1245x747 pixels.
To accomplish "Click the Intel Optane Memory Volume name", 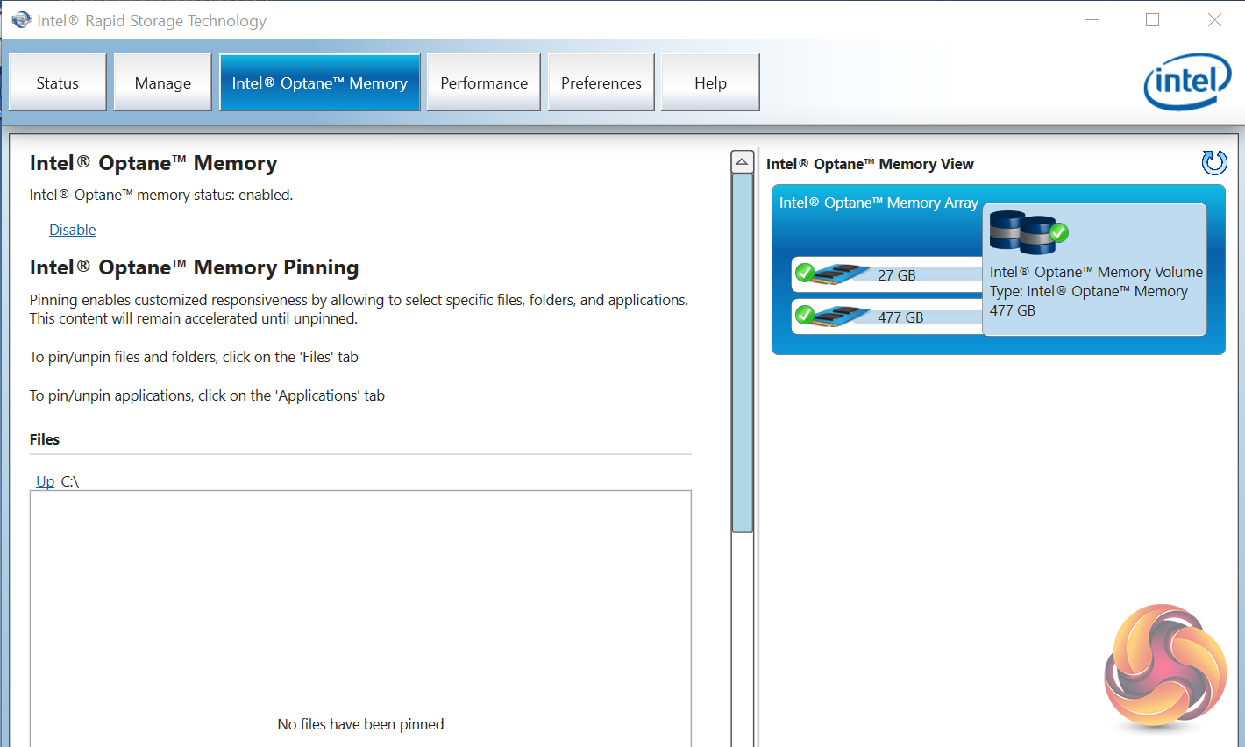I will (x=1097, y=272).
